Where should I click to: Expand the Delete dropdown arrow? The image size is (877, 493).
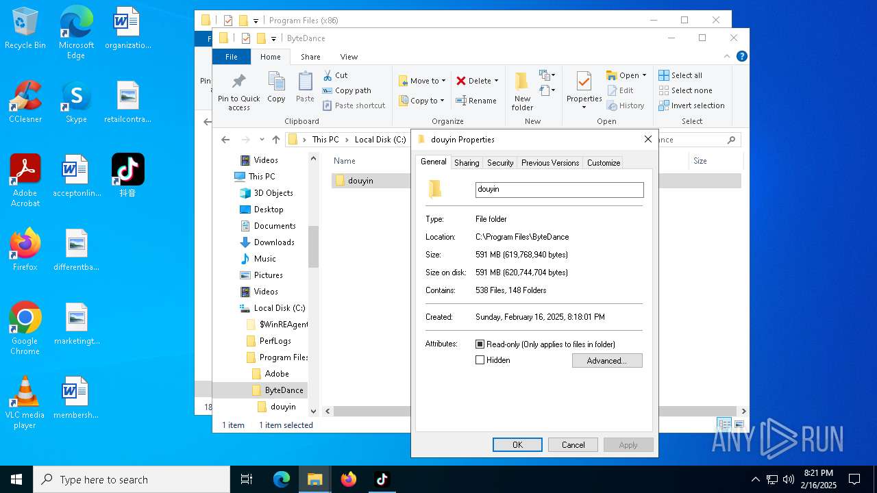[496, 81]
